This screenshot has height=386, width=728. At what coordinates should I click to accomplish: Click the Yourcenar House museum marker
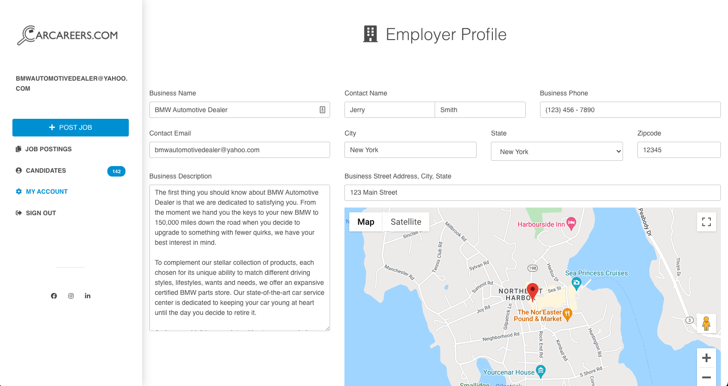coord(541,371)
